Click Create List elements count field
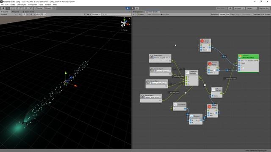Image resolution: width=271 pixels, height=152 pixels. pos(197,73)
